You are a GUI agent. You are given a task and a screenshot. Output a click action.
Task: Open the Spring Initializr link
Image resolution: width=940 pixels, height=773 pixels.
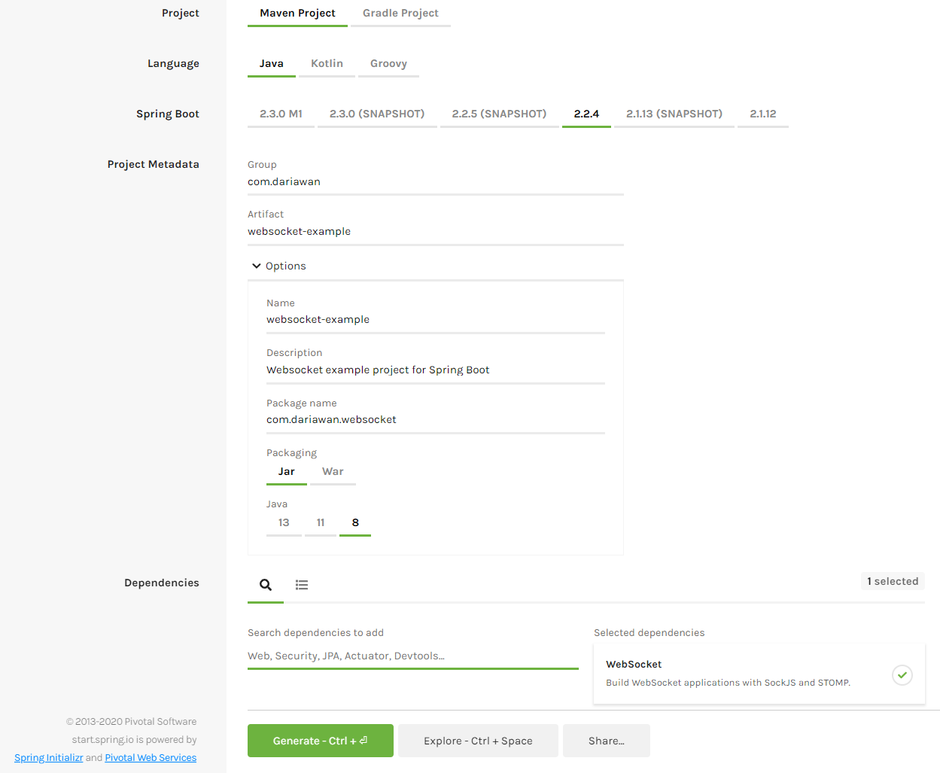click(48, 757)
